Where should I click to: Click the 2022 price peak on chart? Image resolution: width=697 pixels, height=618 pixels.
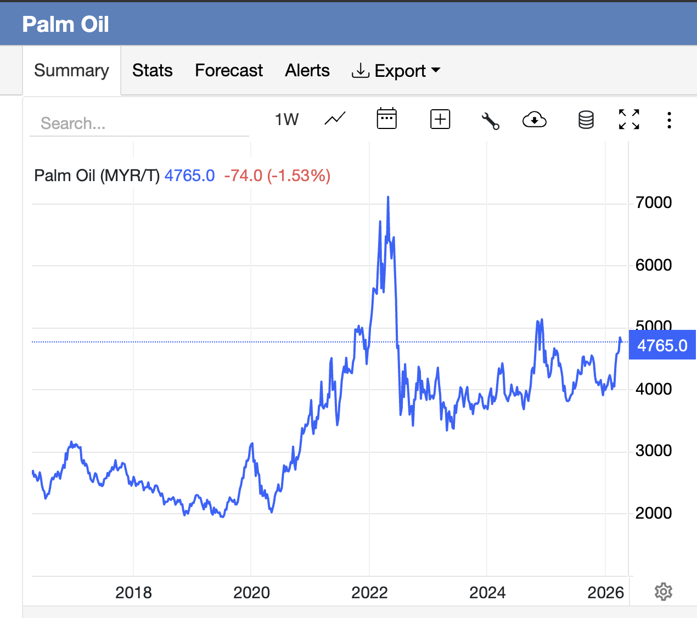point(388,197)
